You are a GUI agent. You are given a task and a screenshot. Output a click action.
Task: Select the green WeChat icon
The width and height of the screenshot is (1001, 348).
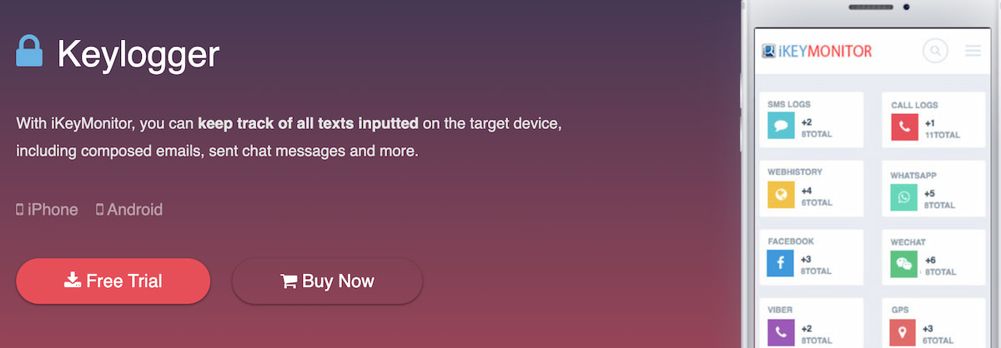(x=904, y=265)
